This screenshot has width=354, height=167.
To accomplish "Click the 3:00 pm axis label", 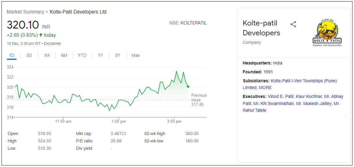I will click(x=174, y=122).
